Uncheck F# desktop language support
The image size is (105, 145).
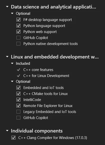pos(18,20)
